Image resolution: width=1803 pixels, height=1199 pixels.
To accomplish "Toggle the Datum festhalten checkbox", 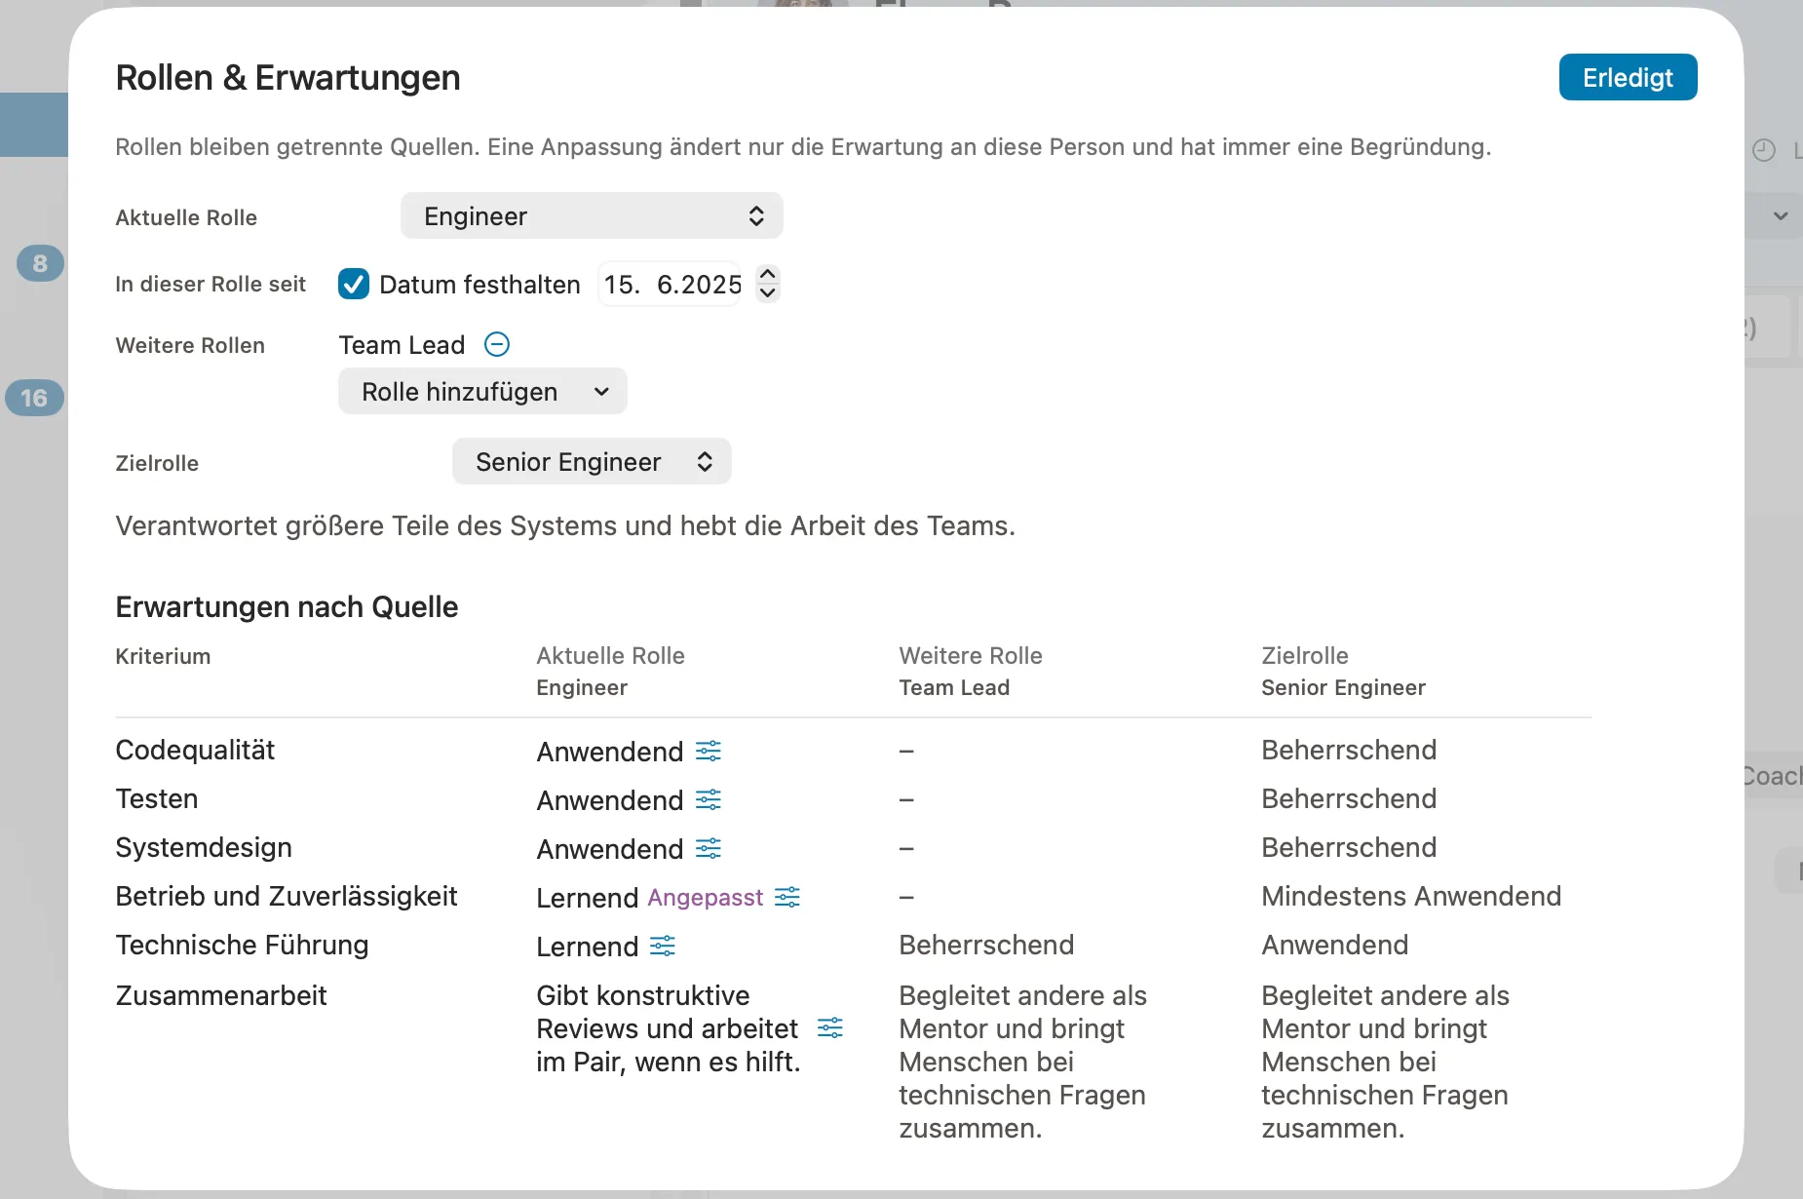I will [353, 284].
